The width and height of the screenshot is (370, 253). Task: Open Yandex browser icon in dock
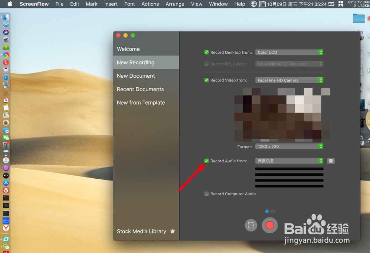(6, 228)
